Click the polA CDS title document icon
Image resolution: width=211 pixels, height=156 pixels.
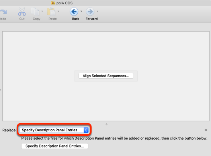(53, 3)
